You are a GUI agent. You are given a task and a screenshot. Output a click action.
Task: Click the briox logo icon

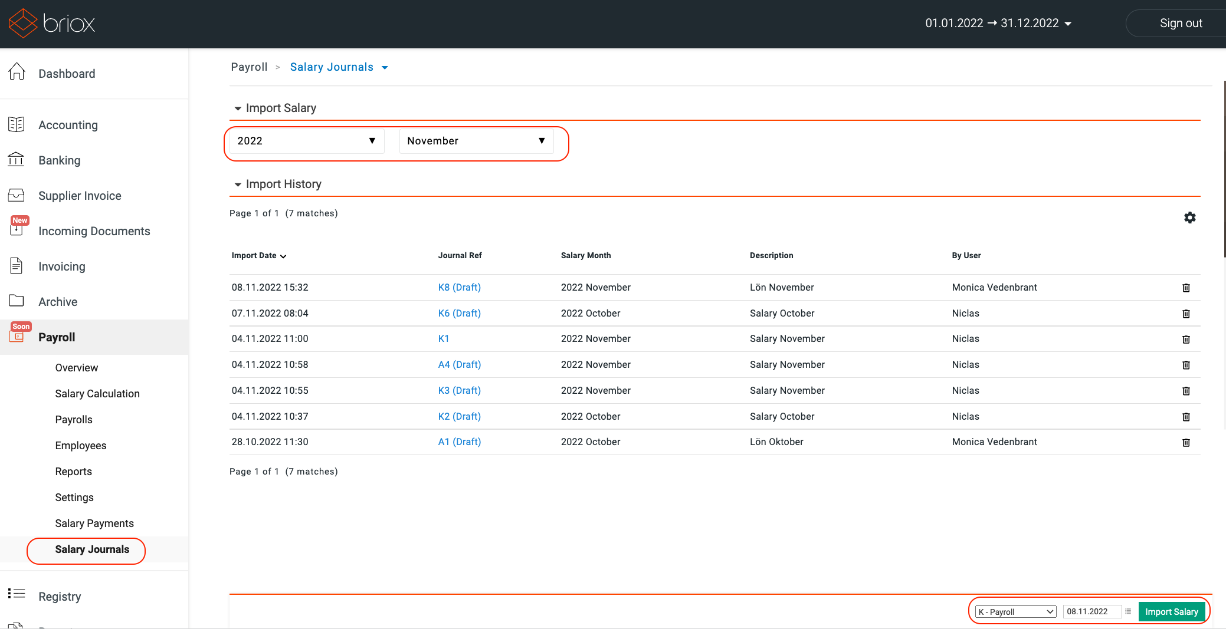click(24, 23)
